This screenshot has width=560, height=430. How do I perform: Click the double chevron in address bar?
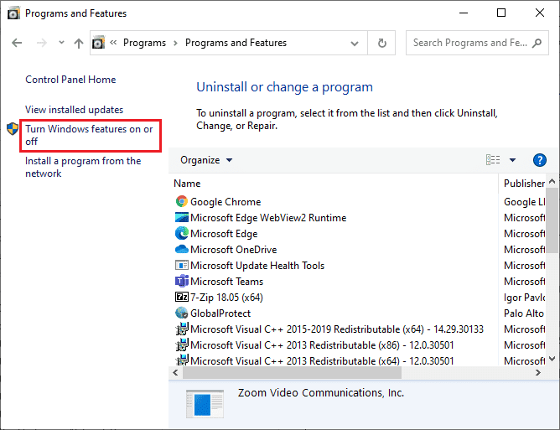[x=113, y=43]
